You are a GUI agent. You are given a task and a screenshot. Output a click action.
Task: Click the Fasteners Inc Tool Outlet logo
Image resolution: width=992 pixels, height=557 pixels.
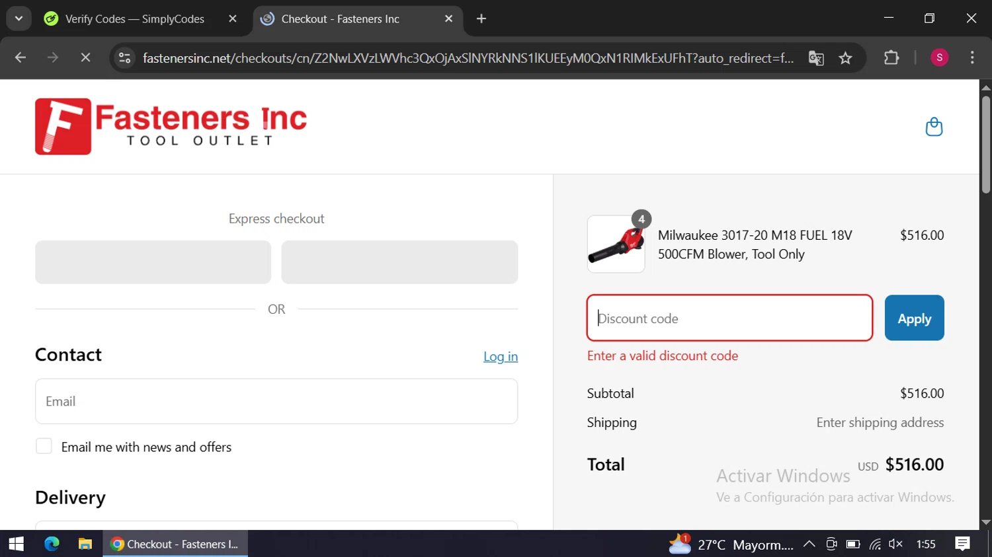(171, 126)
